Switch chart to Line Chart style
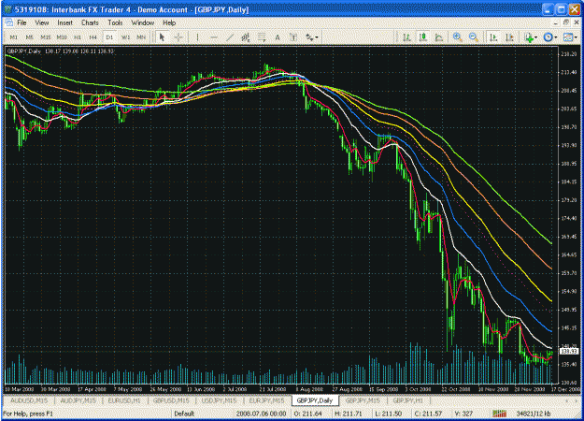584x421 pixels. [439, 37]
